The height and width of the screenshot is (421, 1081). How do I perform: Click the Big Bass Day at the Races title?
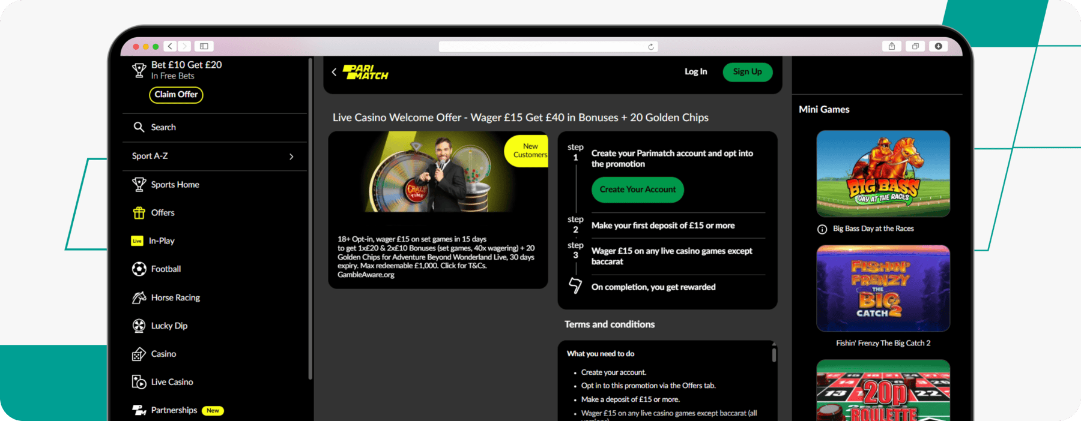pyautogui.click(x=873, y=228)
